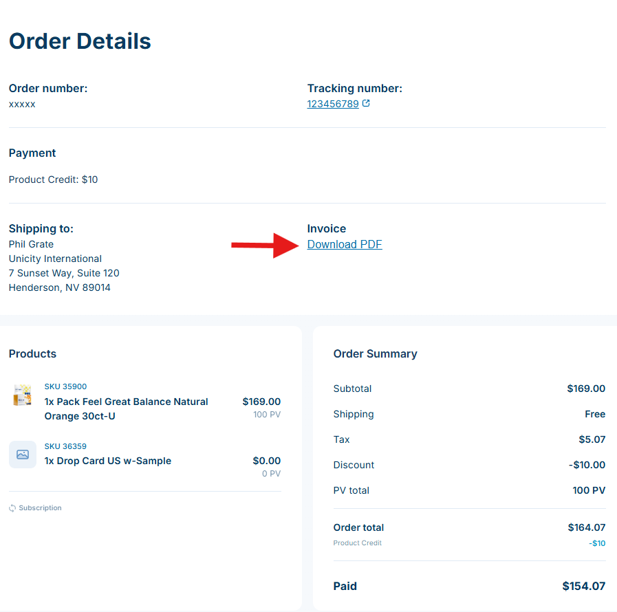Viewport: 617px width, 612px height.
Task: Click the SKU 36359 label
Action: coord(65,446)
